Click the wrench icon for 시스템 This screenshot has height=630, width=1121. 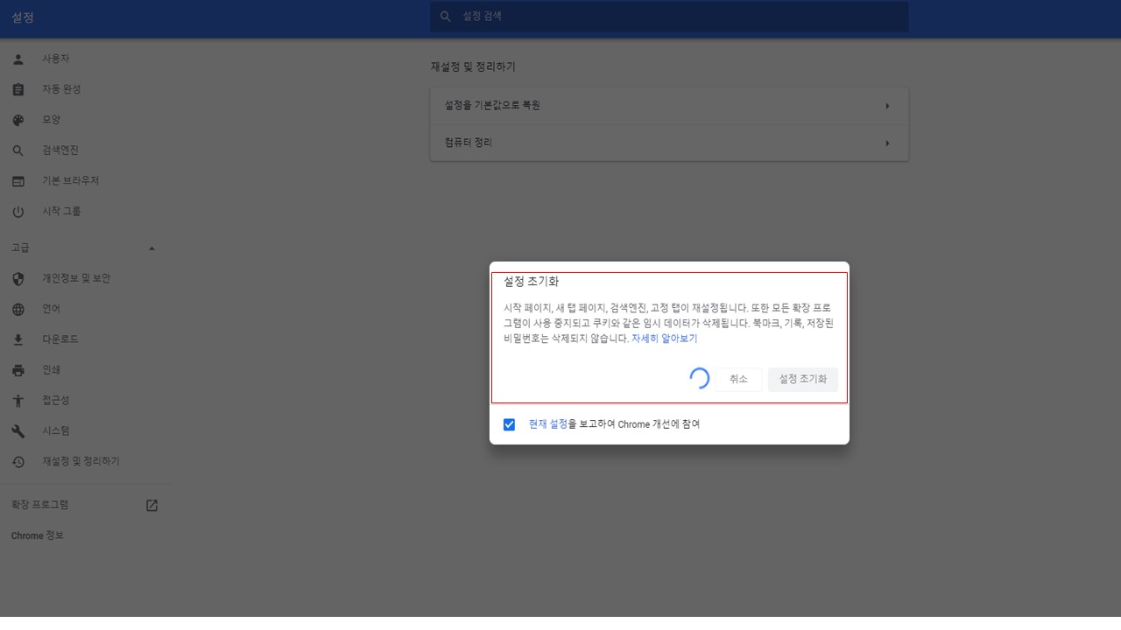(x=18, y=431)
